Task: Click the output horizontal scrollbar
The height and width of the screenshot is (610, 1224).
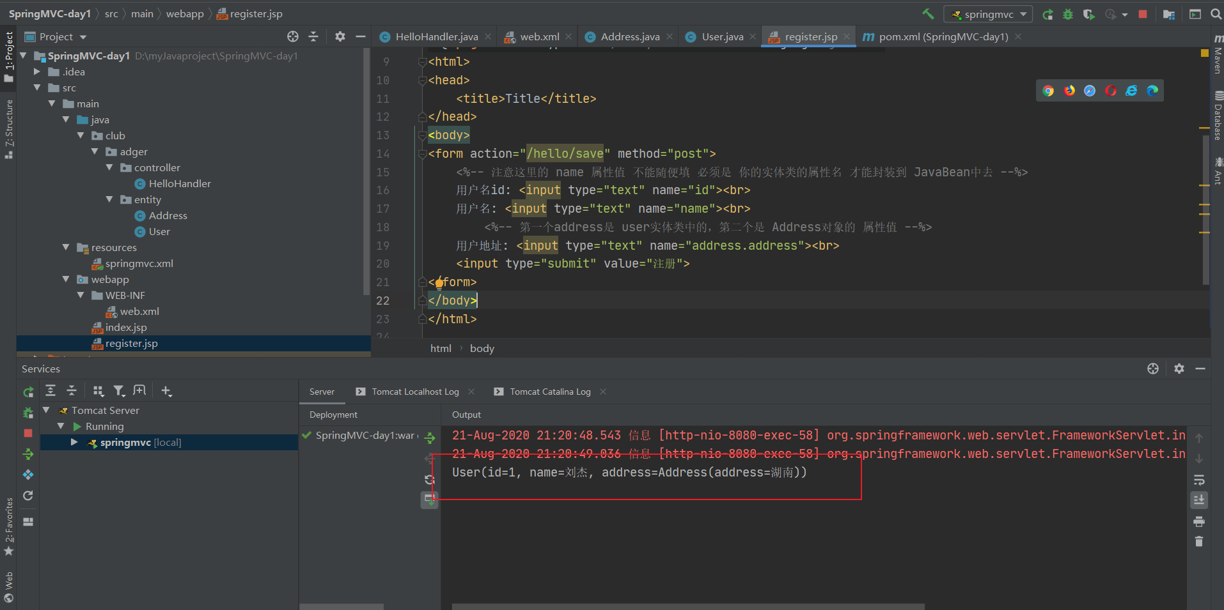Action: point(688,606)
